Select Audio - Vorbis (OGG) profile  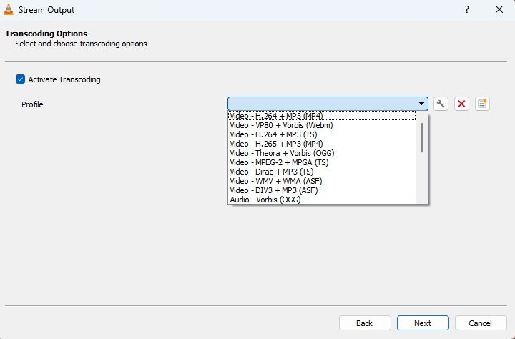(265, 200)
